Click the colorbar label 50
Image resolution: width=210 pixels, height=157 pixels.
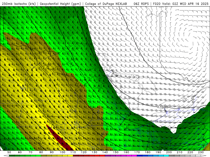9,152
